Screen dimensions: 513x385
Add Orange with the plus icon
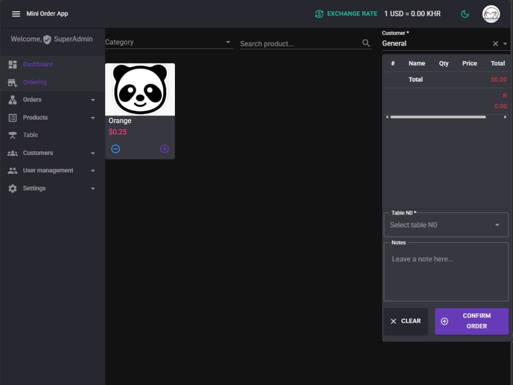tap(164, 149)
